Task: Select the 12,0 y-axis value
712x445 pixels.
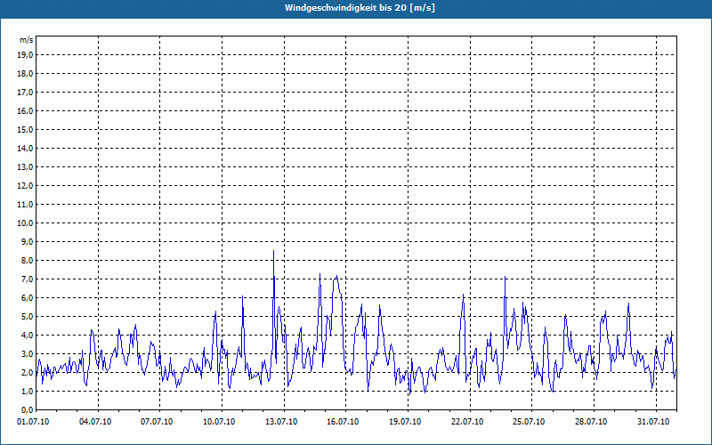Action: 25,186
